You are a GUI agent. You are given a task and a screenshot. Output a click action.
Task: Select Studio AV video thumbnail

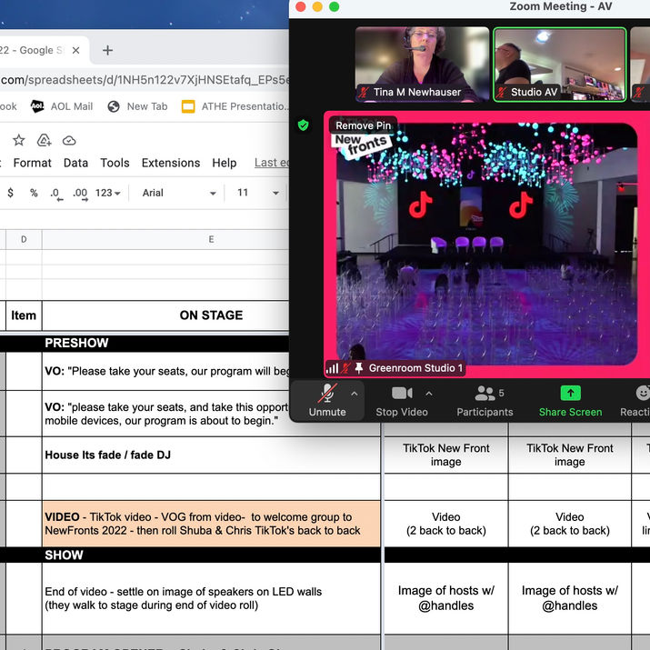[560, 65]
